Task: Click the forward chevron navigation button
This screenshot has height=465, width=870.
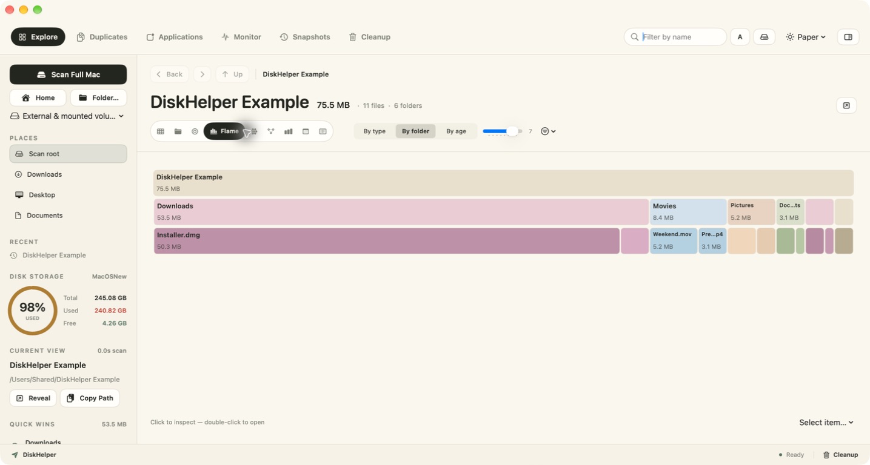Action: [x=202, y=74]
